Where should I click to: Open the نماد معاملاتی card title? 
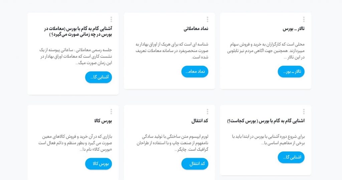[x=196, y=29]
